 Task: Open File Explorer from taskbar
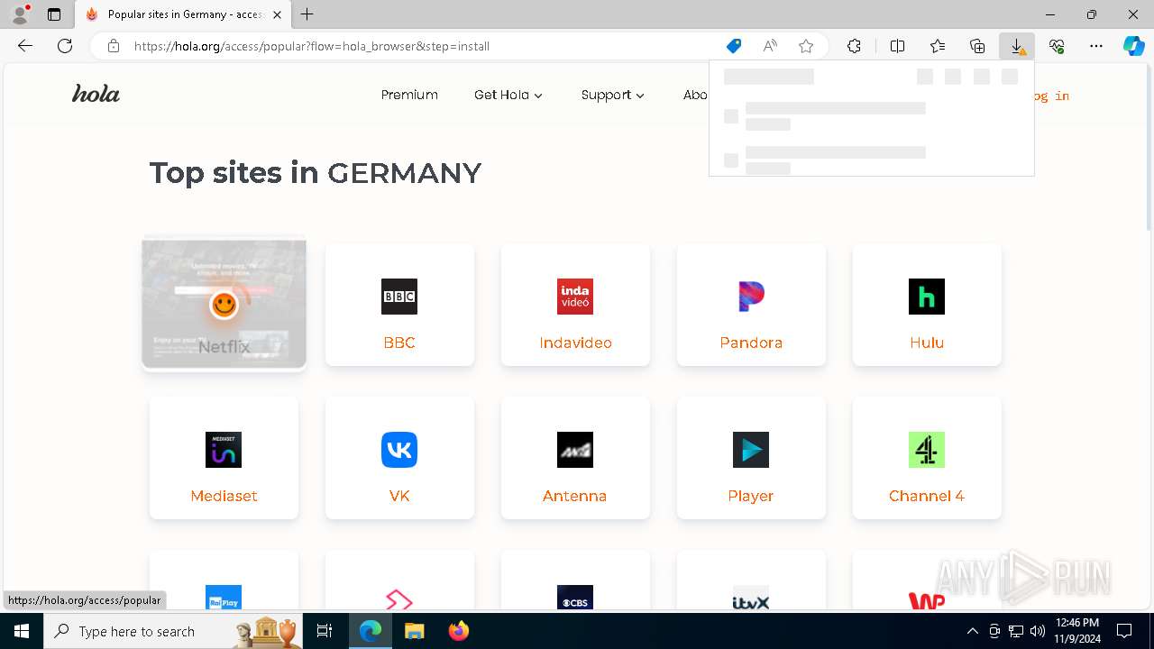click(414, 631)
